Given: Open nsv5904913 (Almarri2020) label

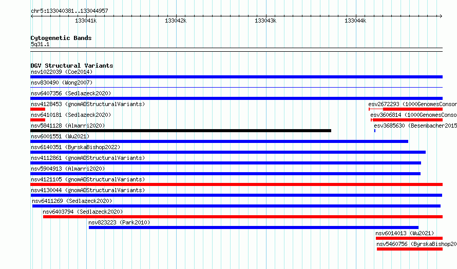Looking at the screenshot, I should coord(68,169).
